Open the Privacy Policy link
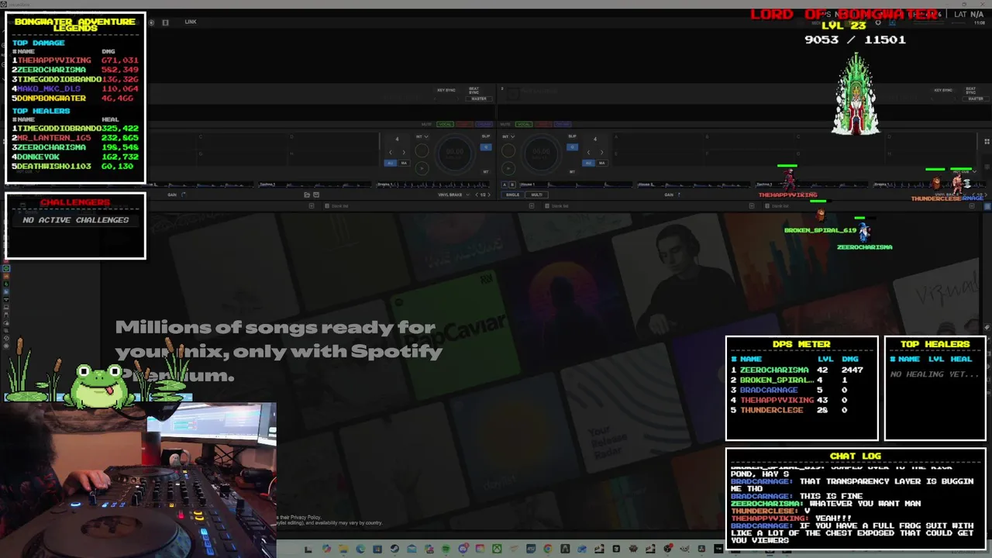The height and width of the screenshot is (558, 992). [305, 517]
